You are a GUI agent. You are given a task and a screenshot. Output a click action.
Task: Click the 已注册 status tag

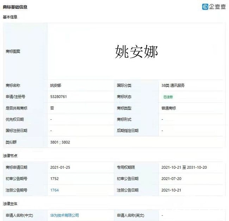tap(168, 97)
